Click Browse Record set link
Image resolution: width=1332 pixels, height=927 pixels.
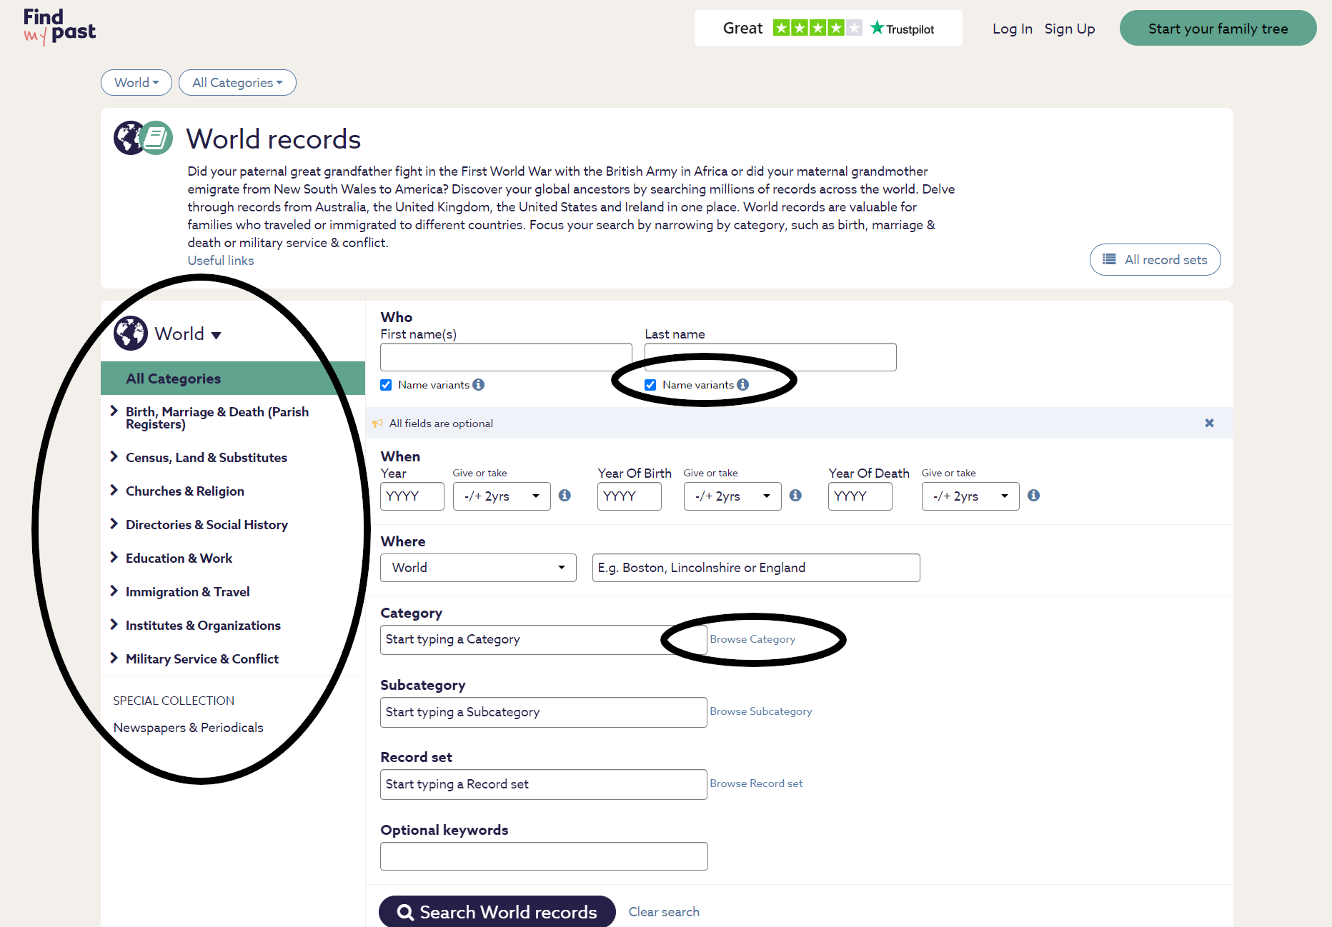pos(756,784)
